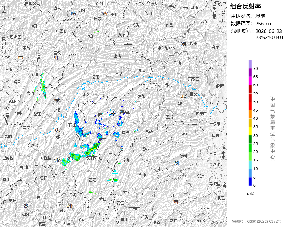Click the observation date 2026-06-23
The height and width of the screenshot is (227, 286).
268,31
